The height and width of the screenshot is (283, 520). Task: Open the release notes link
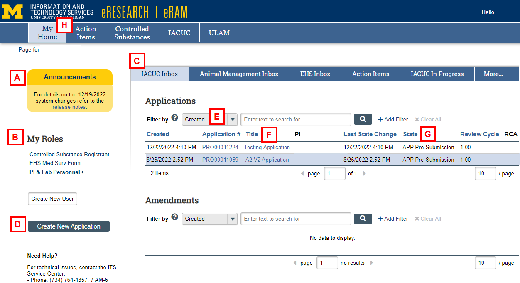coord(69,107)
